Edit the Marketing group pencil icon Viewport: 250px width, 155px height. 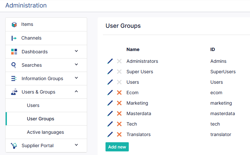tap(110, 103)
